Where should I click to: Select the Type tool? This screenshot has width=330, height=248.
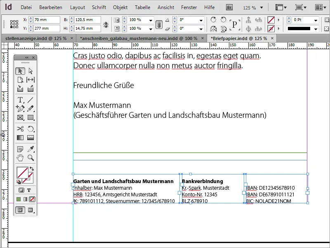[x=20, y=100]
